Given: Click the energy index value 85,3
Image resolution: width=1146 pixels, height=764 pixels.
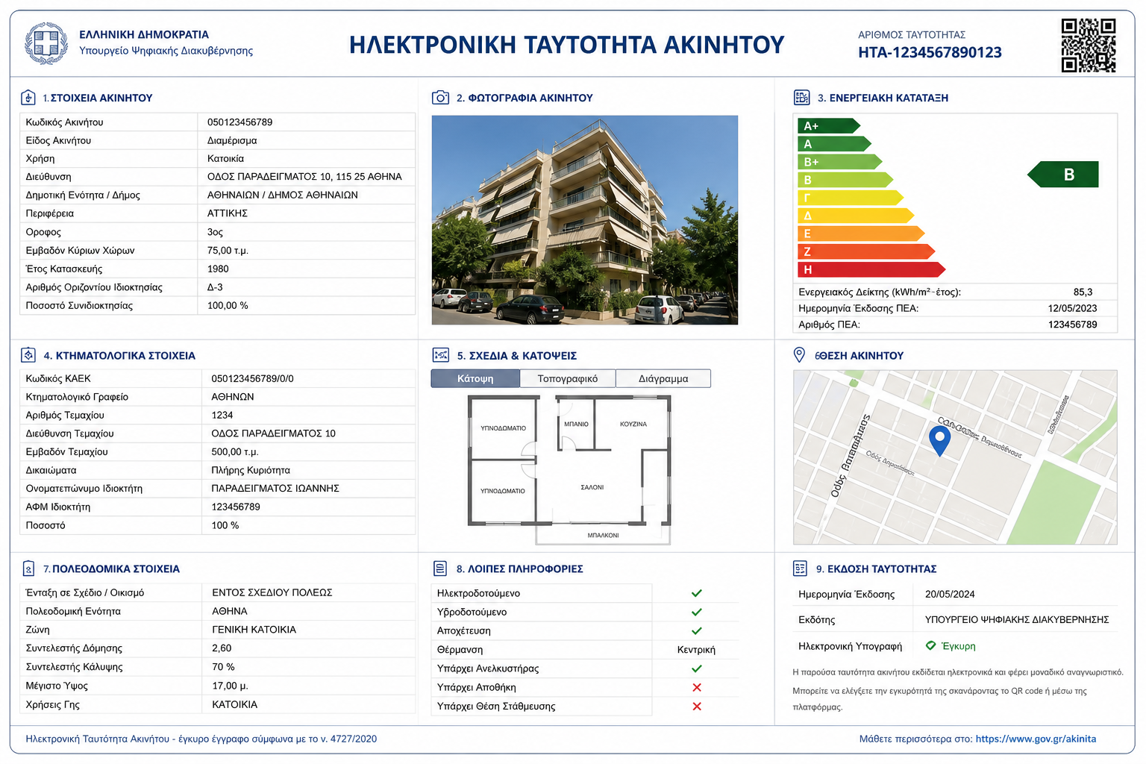Looking at the screenshot, I should pyautogui.click(x=1083, y=292).
